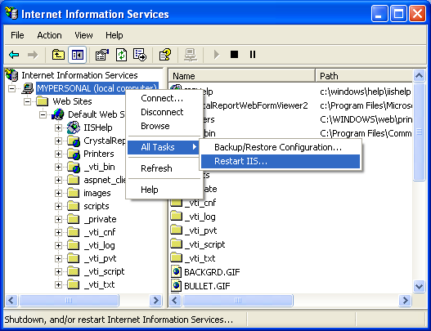Click the Up one level toolbar icon
The image size is (431, 331).
click(x=59, y=55)
